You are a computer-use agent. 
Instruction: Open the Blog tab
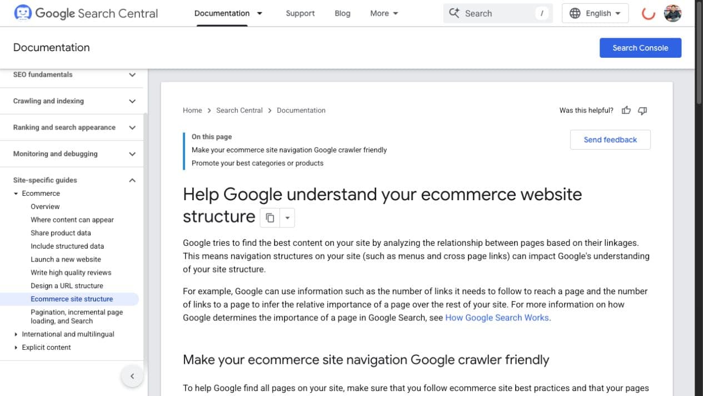[x=342, y=13]
